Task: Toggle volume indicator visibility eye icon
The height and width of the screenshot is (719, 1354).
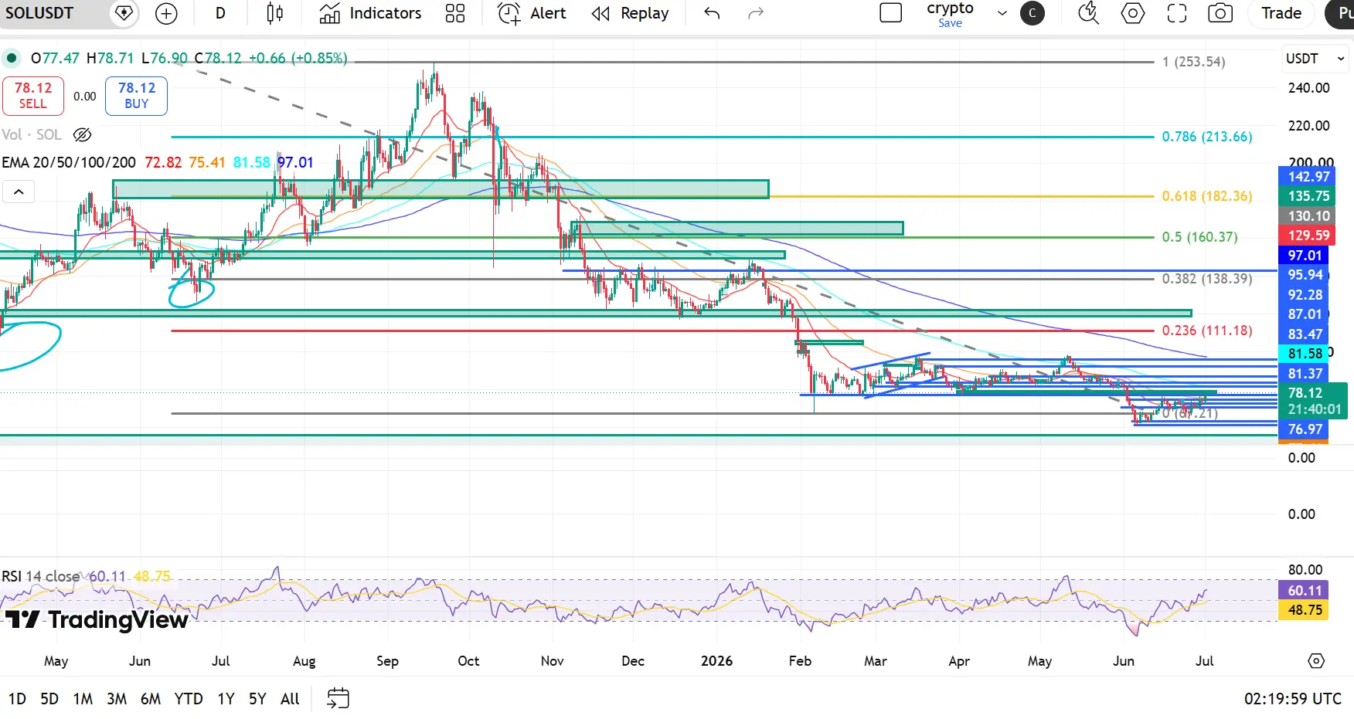Action: coord(83,135)
